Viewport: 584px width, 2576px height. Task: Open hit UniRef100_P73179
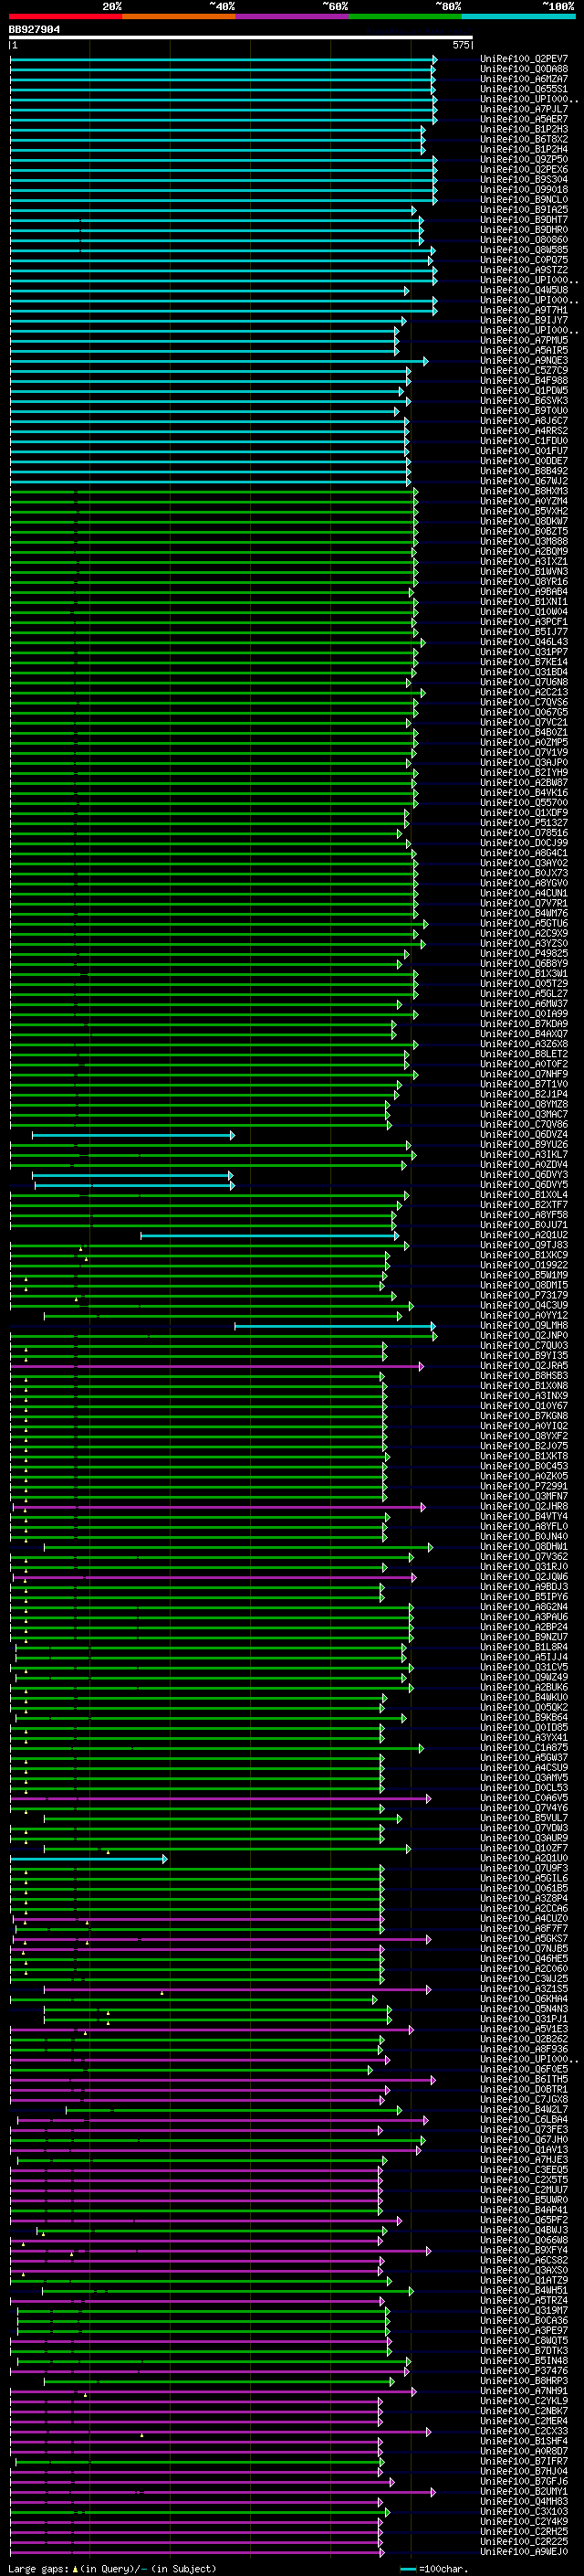[523, 1295]
